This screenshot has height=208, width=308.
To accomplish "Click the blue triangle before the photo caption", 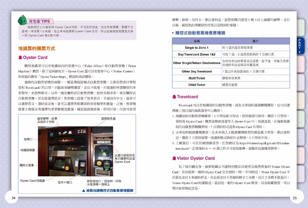I will (83, 191).
